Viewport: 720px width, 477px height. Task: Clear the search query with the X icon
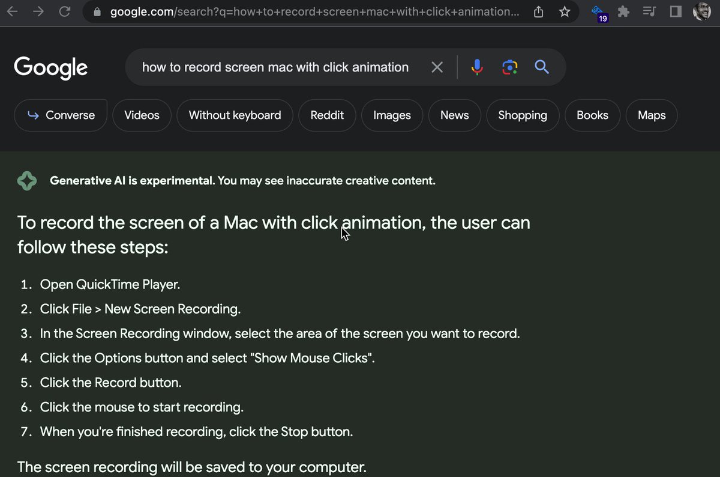coord(437,67)
